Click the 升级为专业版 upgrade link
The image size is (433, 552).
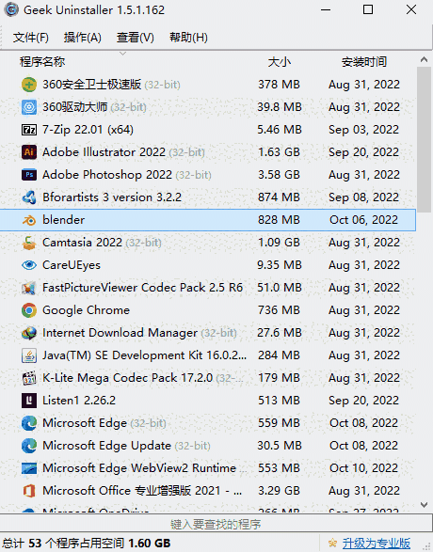(377, 544)
